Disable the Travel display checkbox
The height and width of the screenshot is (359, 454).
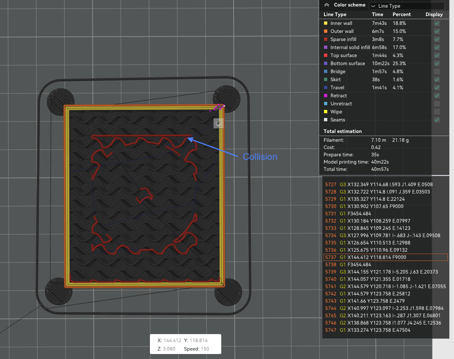click(436, 87)
